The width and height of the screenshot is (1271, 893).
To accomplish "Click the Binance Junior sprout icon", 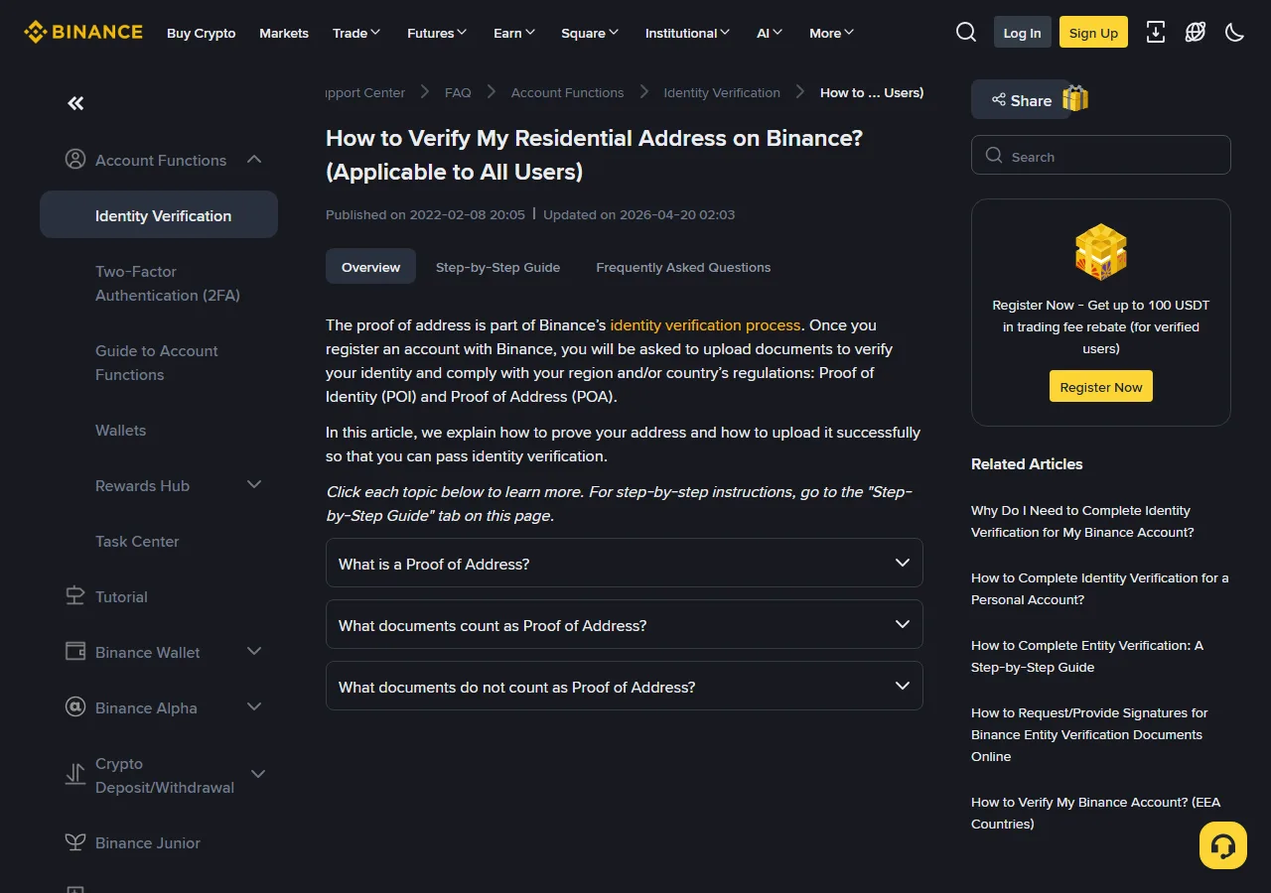I will (75, 841).
